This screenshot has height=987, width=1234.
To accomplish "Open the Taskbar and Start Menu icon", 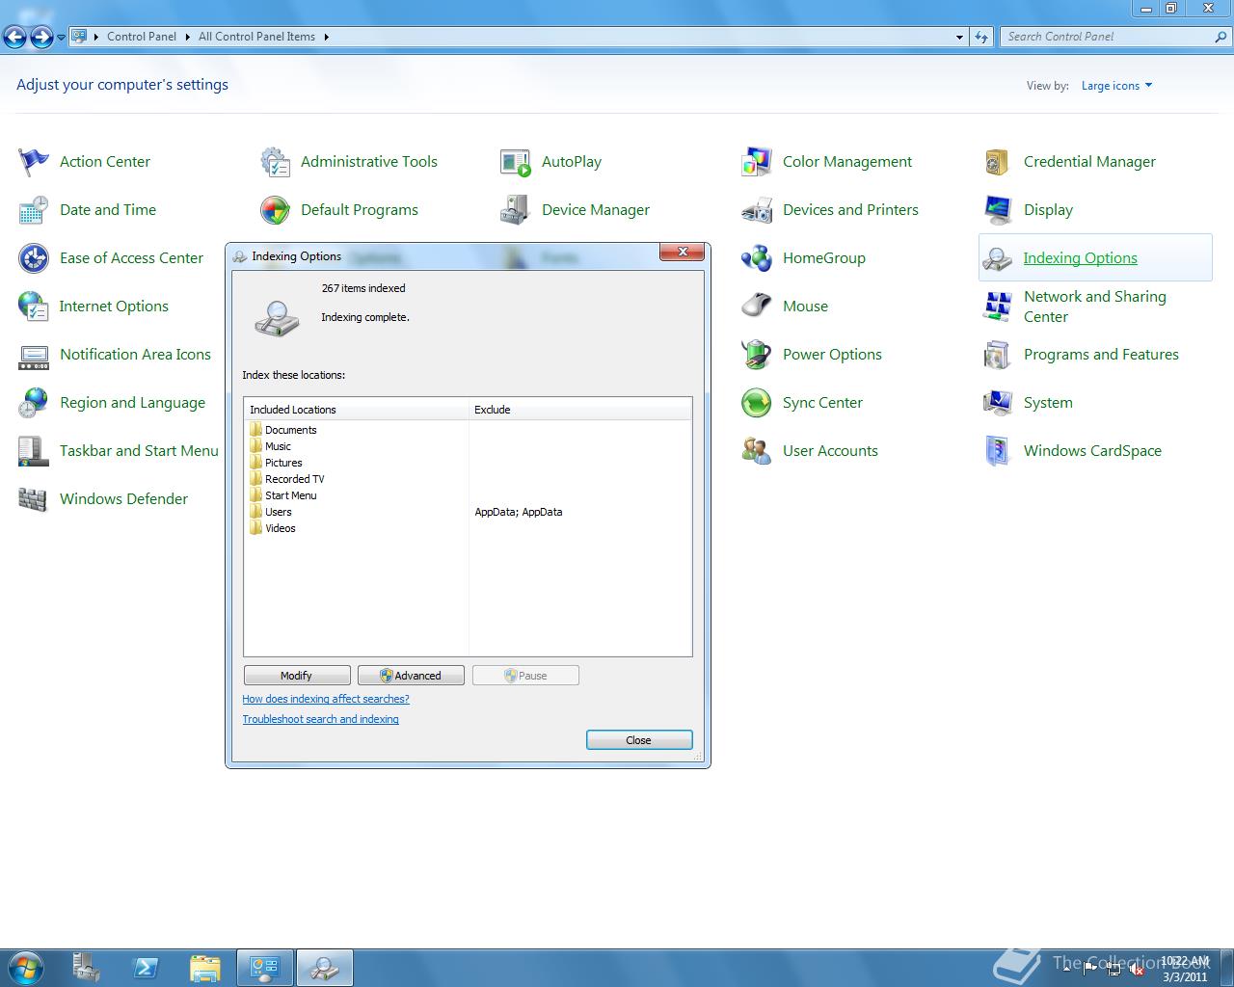I will pos(33,451).
